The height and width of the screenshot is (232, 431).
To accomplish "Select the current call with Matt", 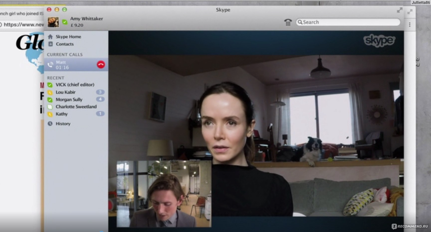I will (76, 65).
